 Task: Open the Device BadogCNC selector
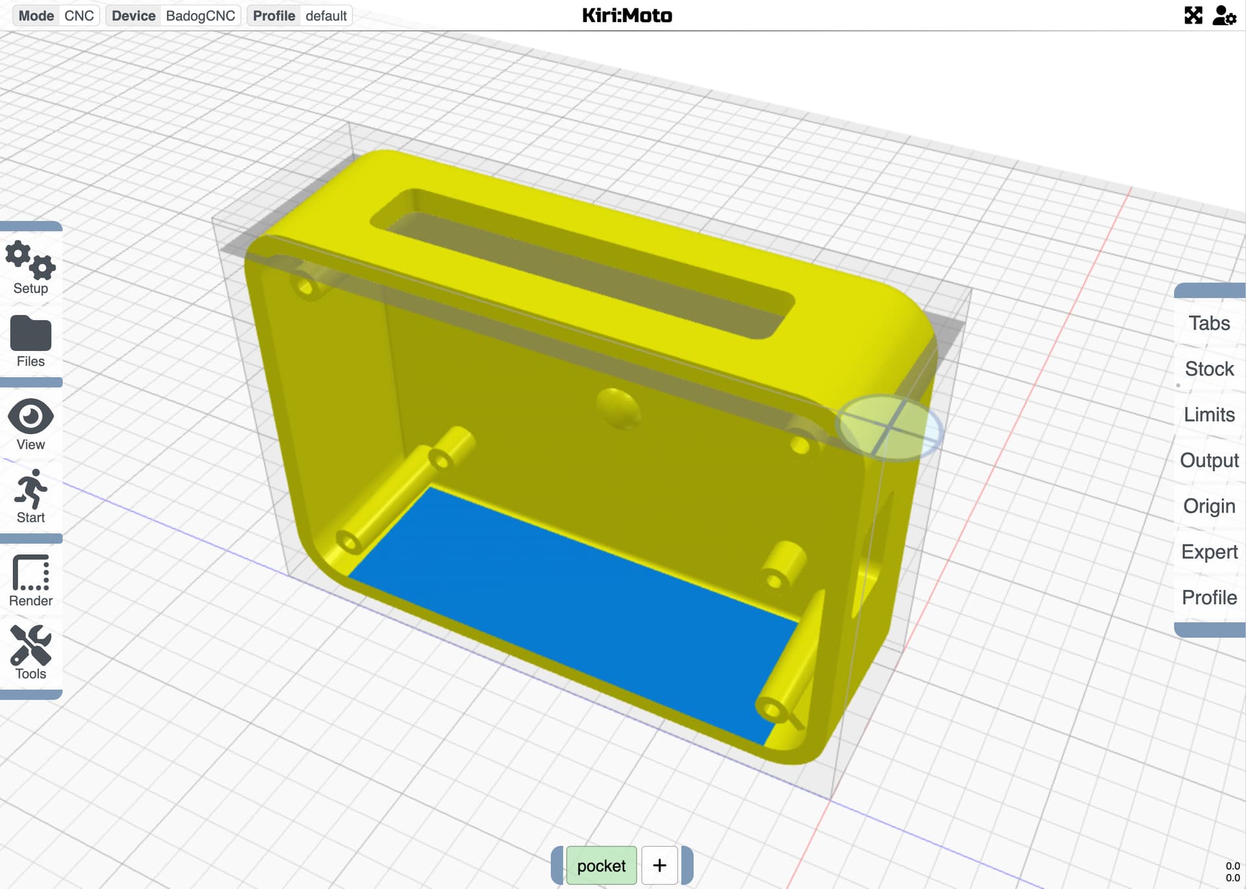click(x=173, y=16)
